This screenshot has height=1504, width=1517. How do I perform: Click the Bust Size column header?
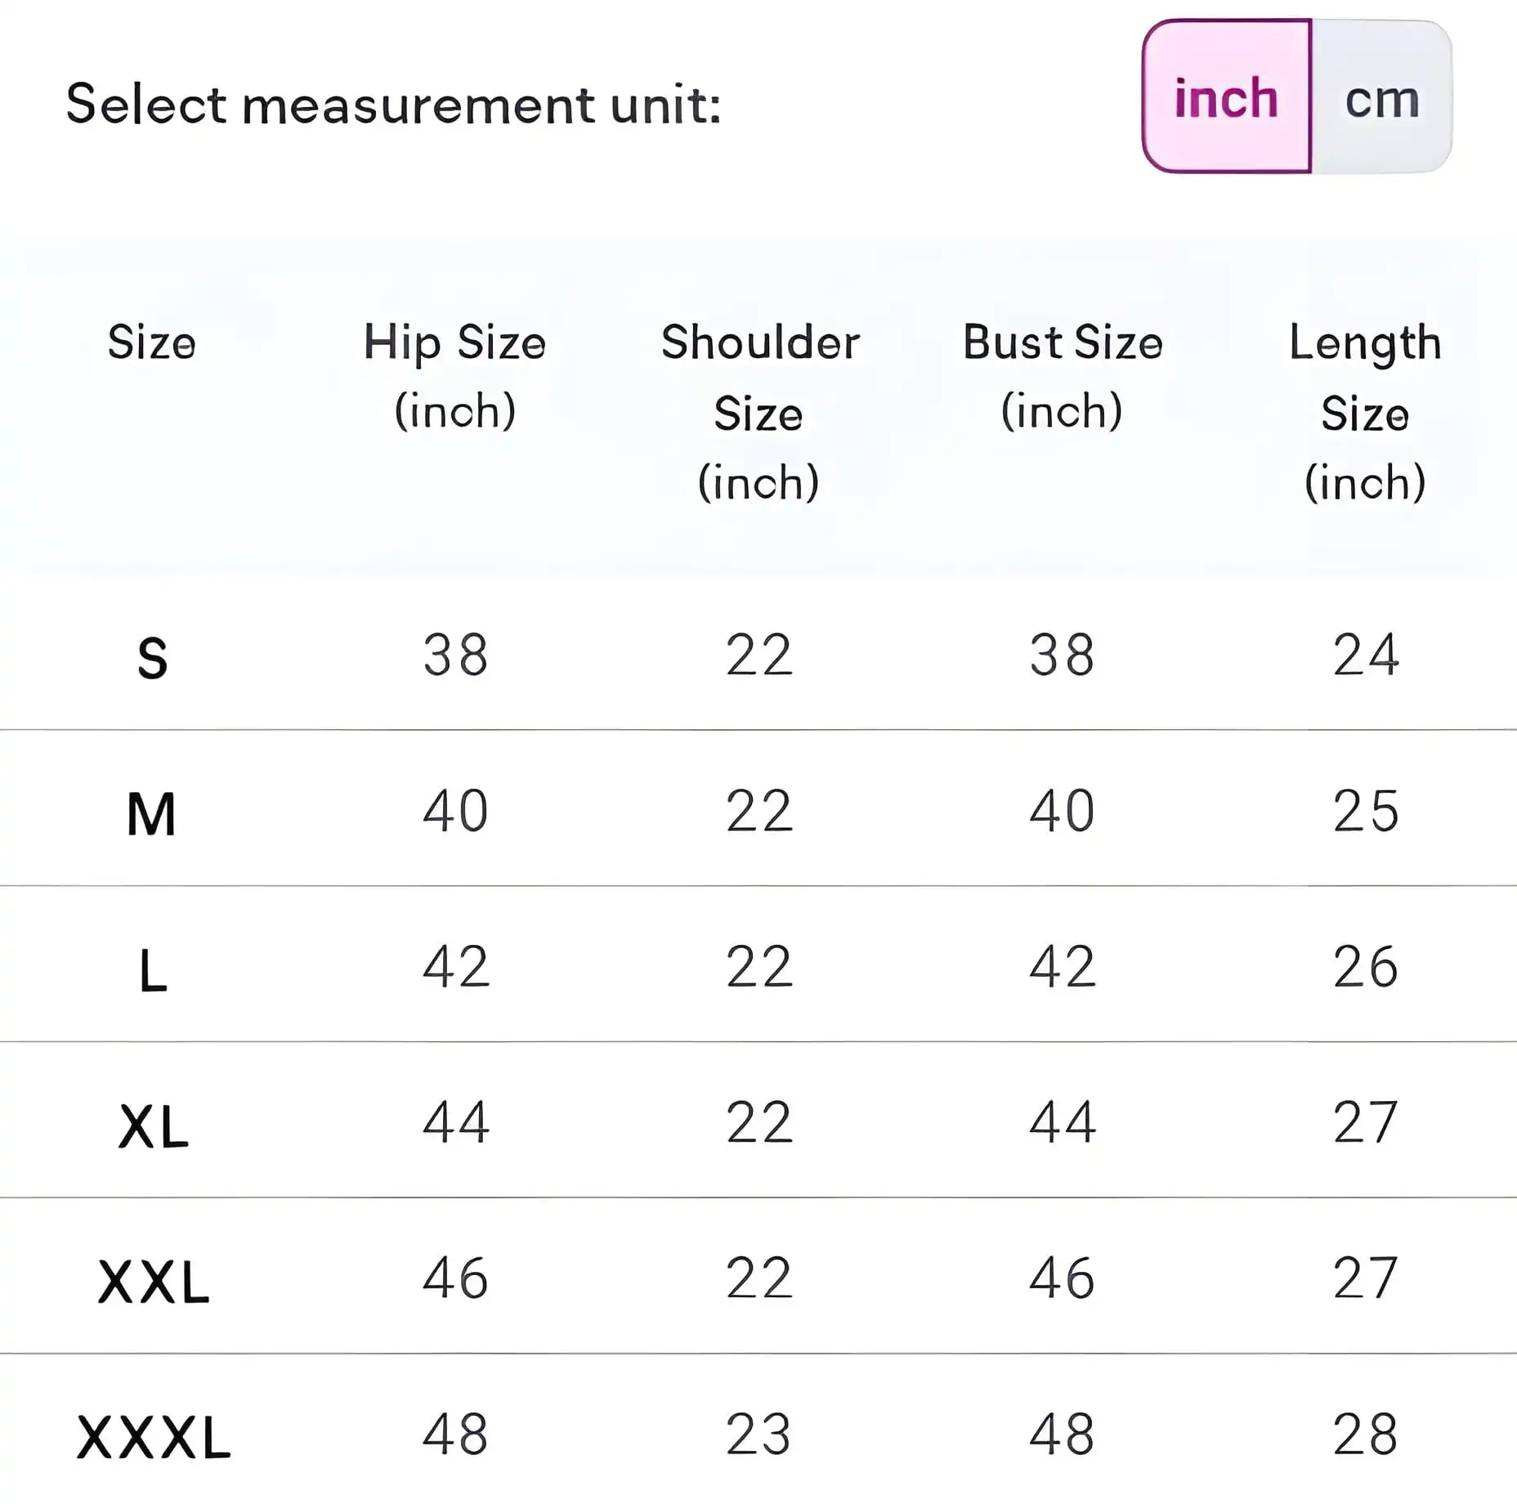tap(1062, 375)
